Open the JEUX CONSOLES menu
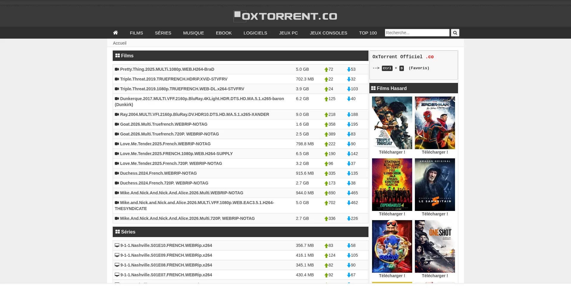Image resolution: width=571 pixels, height=295 pixels. (328, 33)
